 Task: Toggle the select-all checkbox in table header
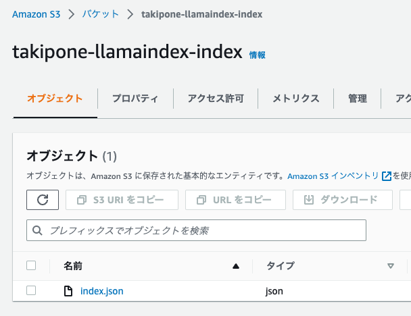(31, 265)
